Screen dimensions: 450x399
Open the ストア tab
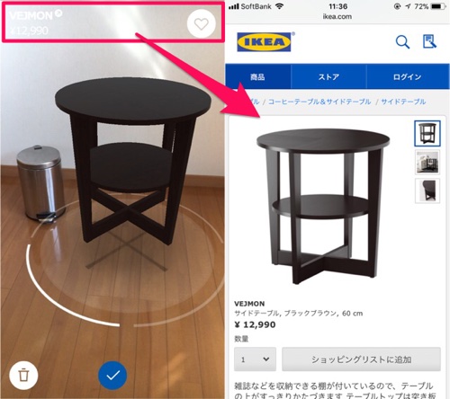coord(328,76)
